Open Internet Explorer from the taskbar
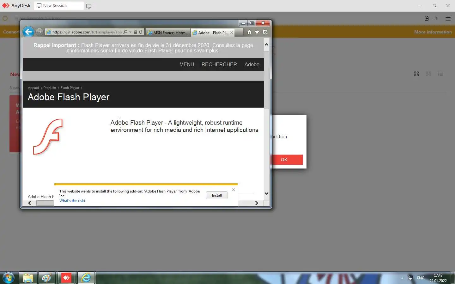 86,278
